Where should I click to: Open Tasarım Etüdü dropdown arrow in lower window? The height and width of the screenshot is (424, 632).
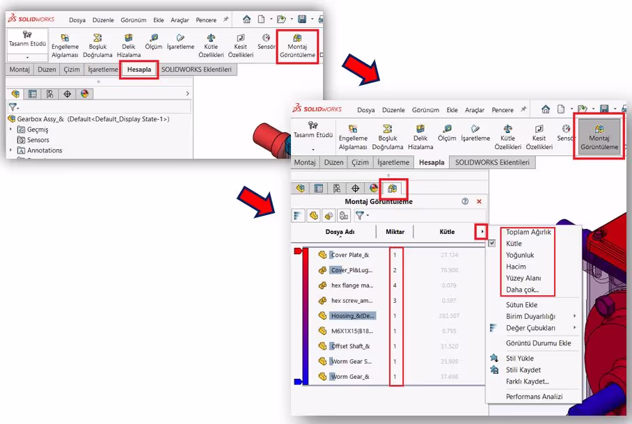coord(313,149)
